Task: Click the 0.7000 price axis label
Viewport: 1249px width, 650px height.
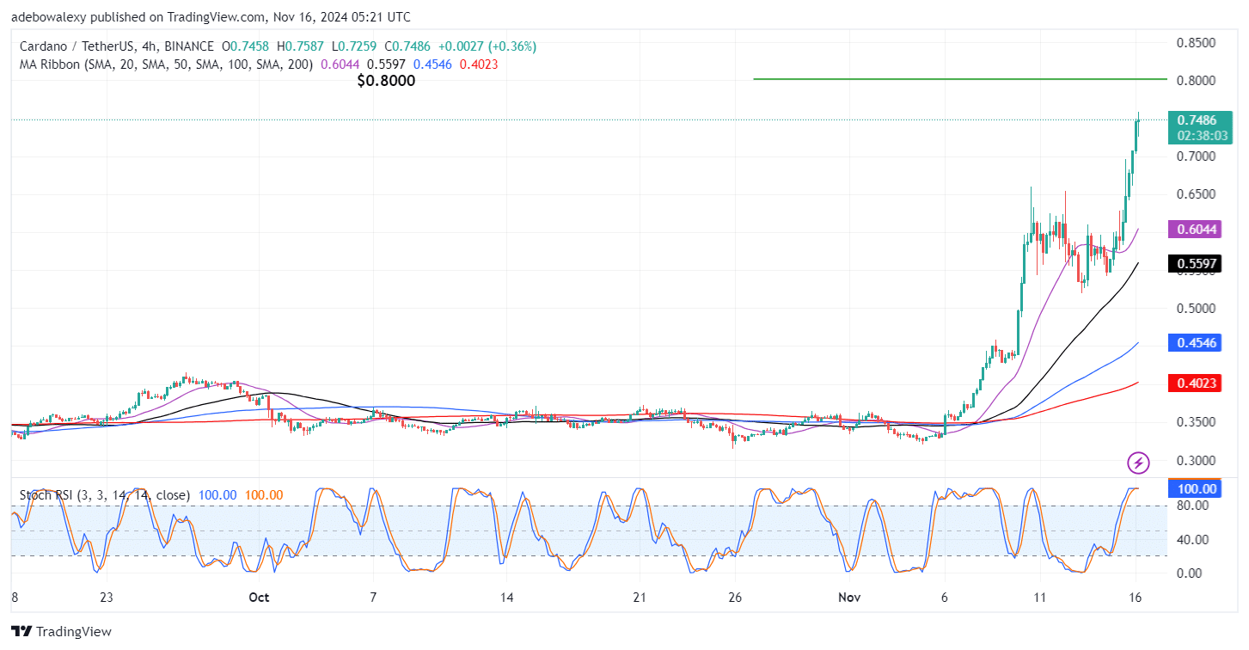Action: pyautogui.click(x=1196, y=156)
